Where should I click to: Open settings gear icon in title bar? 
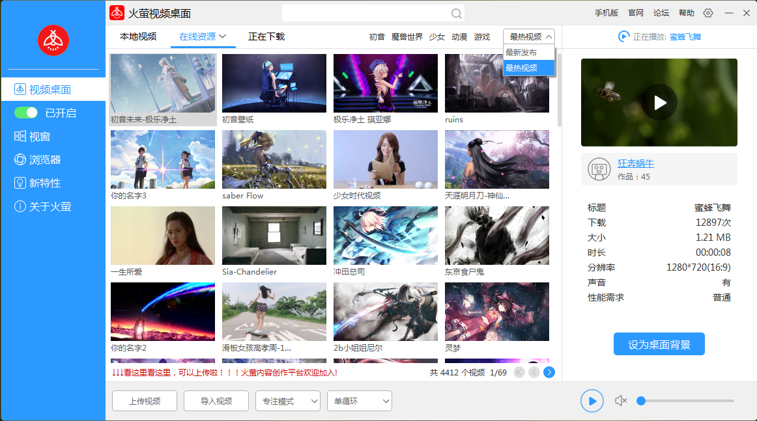[x=708, y=13]
